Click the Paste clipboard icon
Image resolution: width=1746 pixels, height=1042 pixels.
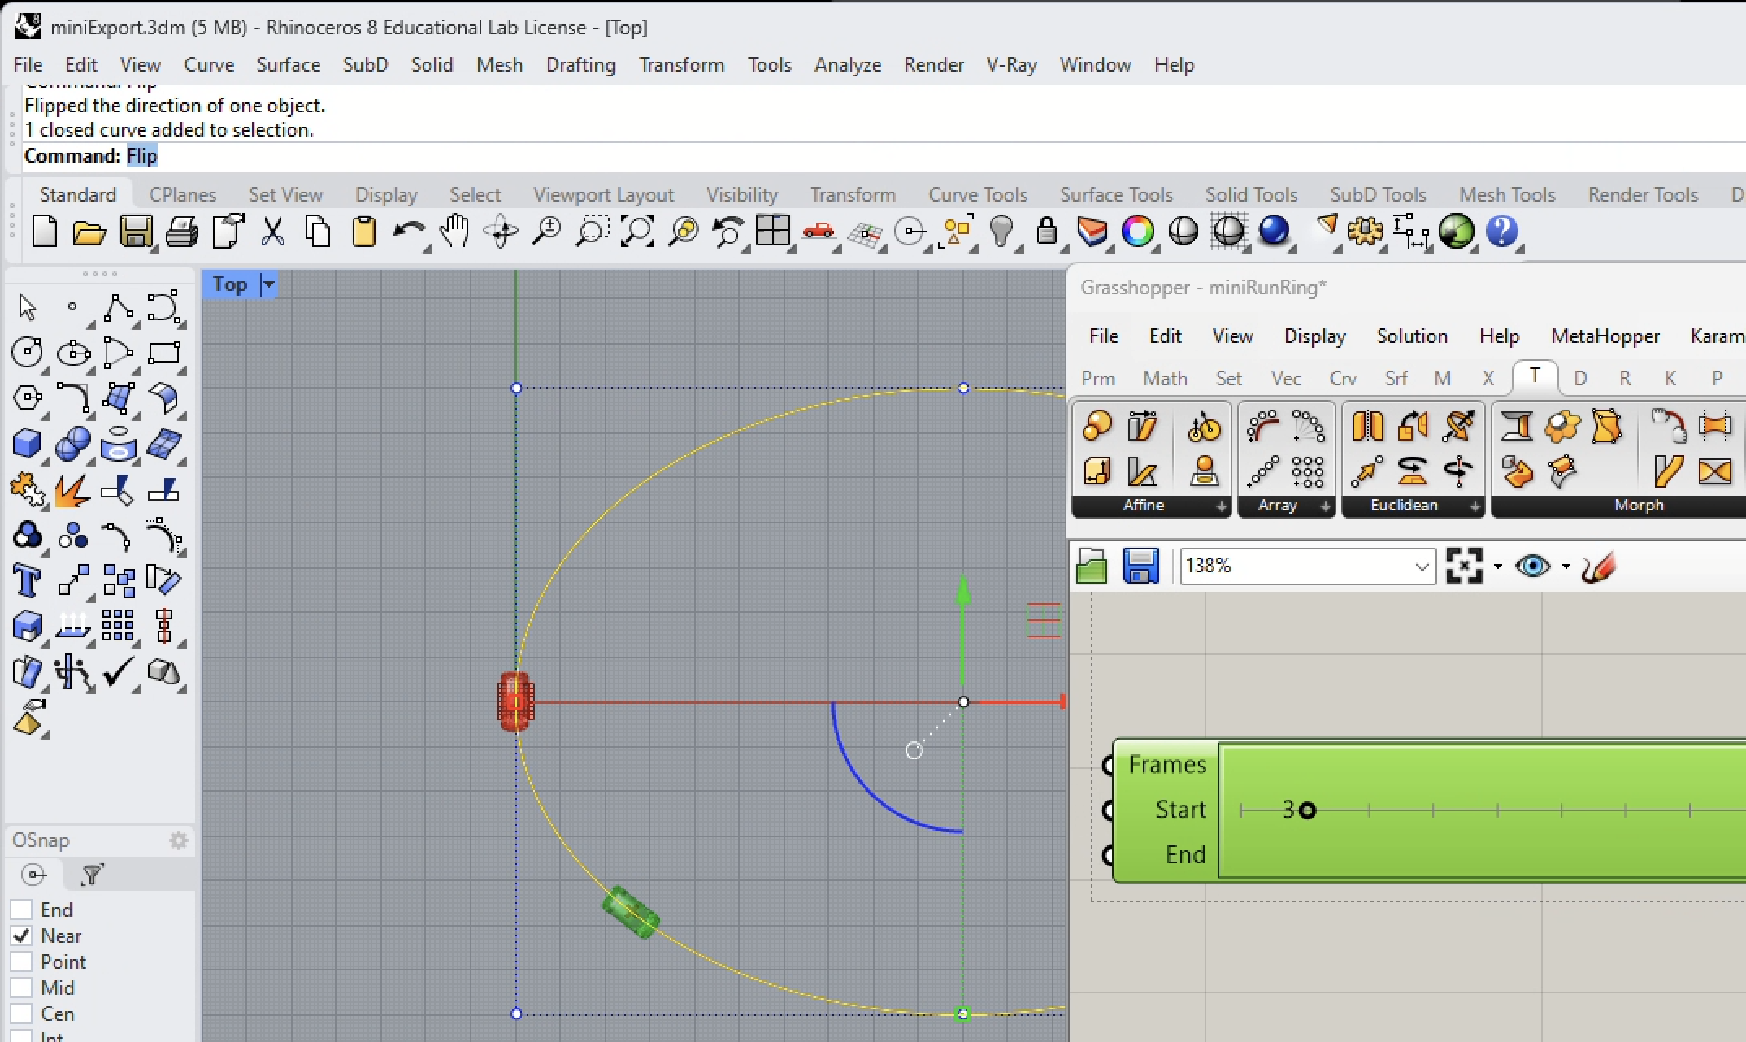pos(363,232)
